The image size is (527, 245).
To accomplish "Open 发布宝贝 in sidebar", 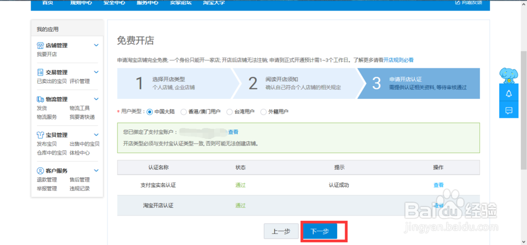I will click(x=47, y=144).
